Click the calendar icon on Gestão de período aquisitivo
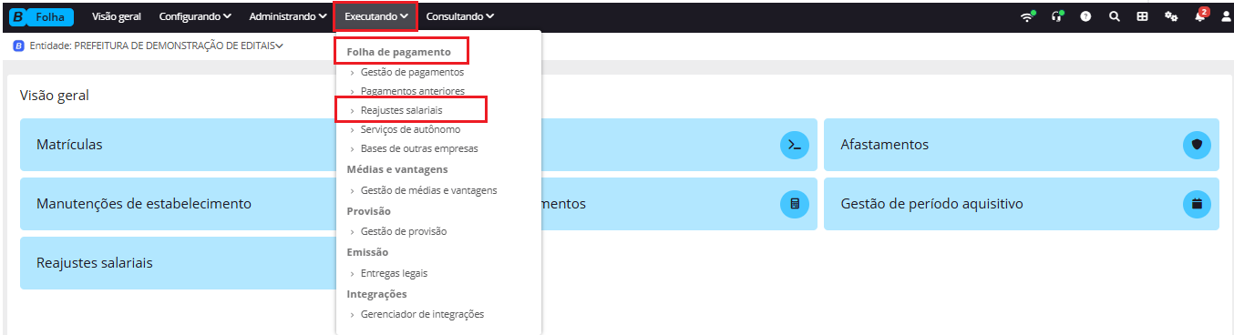This screenshot has height=335, width=1234. (x=1198, y=204)
